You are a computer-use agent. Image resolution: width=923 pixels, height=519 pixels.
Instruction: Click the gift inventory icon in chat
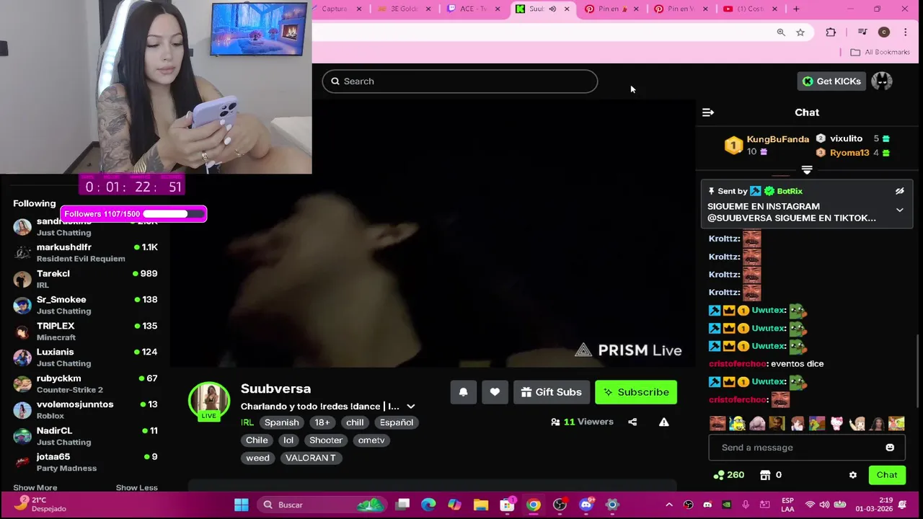pyautogui.click(x=765, y=475)
